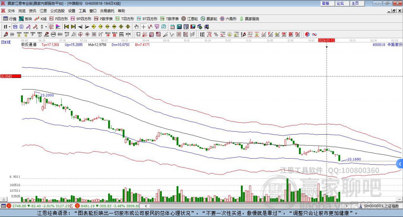Launch the 江恩轮 Gann wheel tool
403x217 pixels.
189,19
